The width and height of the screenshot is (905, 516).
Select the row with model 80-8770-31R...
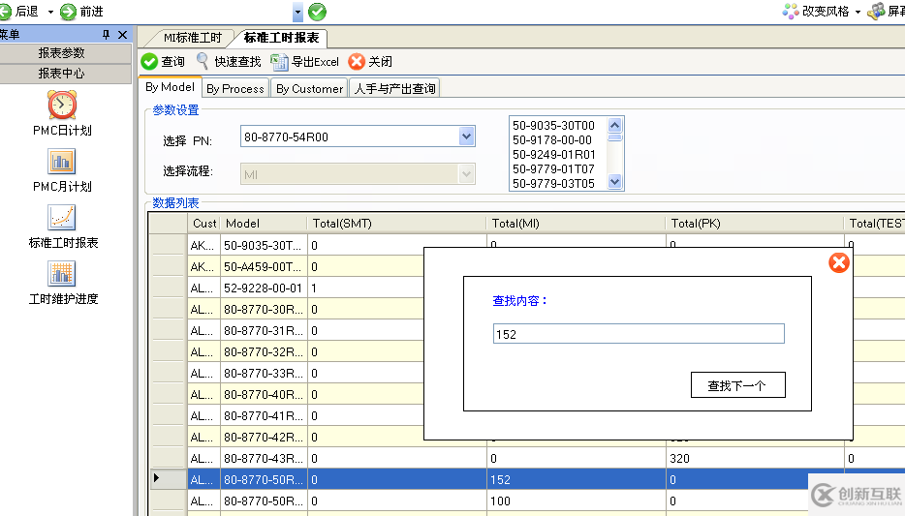(x=263, y=331)
